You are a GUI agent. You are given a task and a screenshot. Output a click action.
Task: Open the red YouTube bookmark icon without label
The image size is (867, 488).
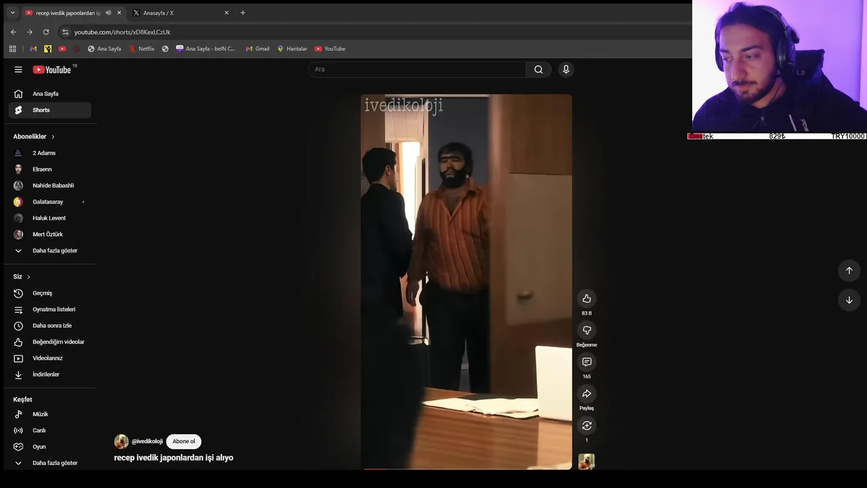[62, 49]
